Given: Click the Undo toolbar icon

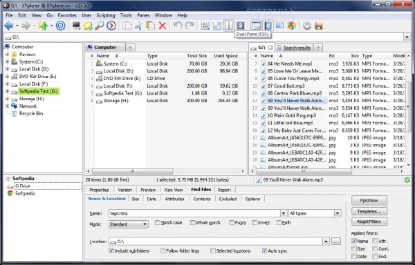Looking at the screenshot, I should (x=178, y=26).
